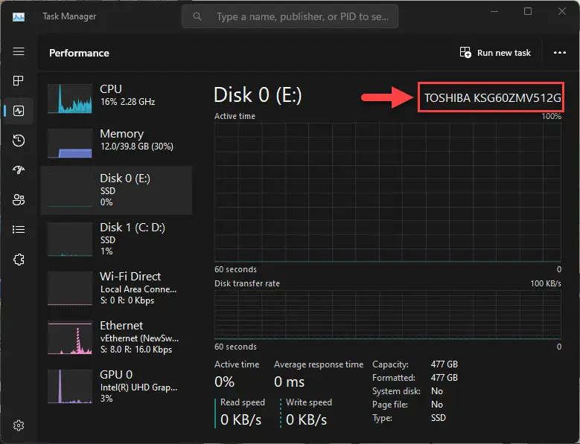The image size is (580, 444).
Task: Click the Active time 0% value
Action: (225, 382)
